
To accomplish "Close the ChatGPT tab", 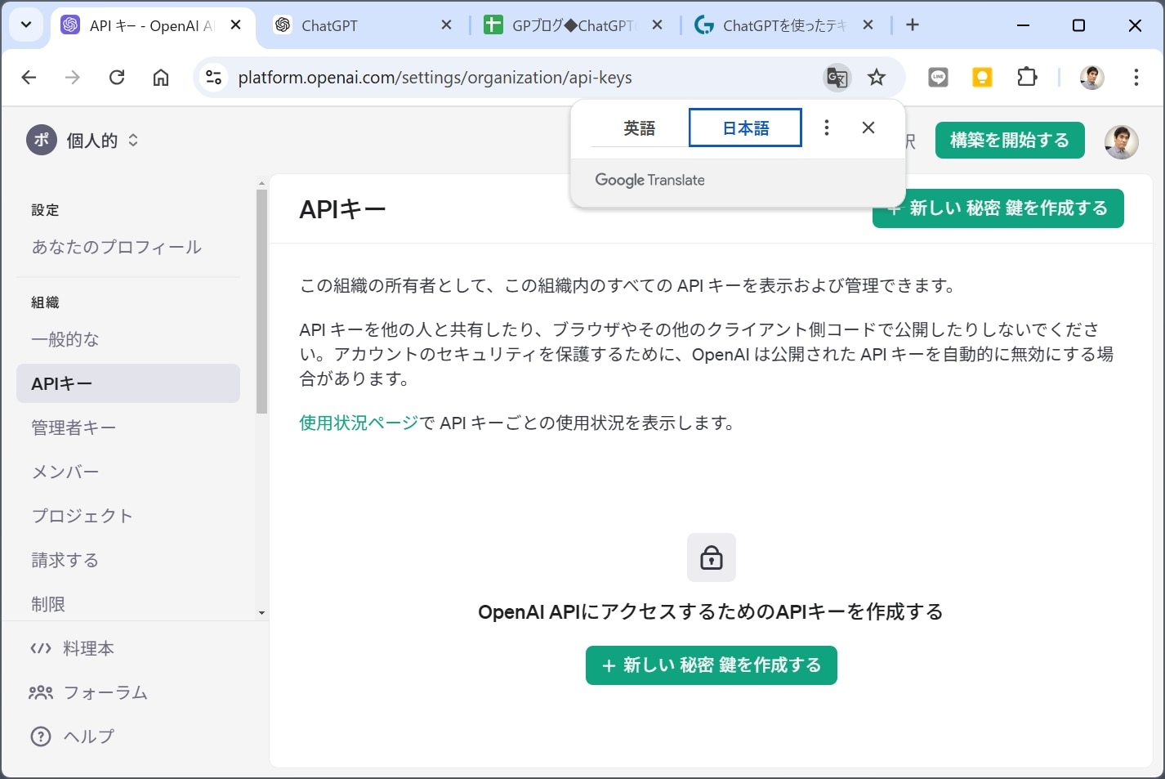I will pos(447,25).
